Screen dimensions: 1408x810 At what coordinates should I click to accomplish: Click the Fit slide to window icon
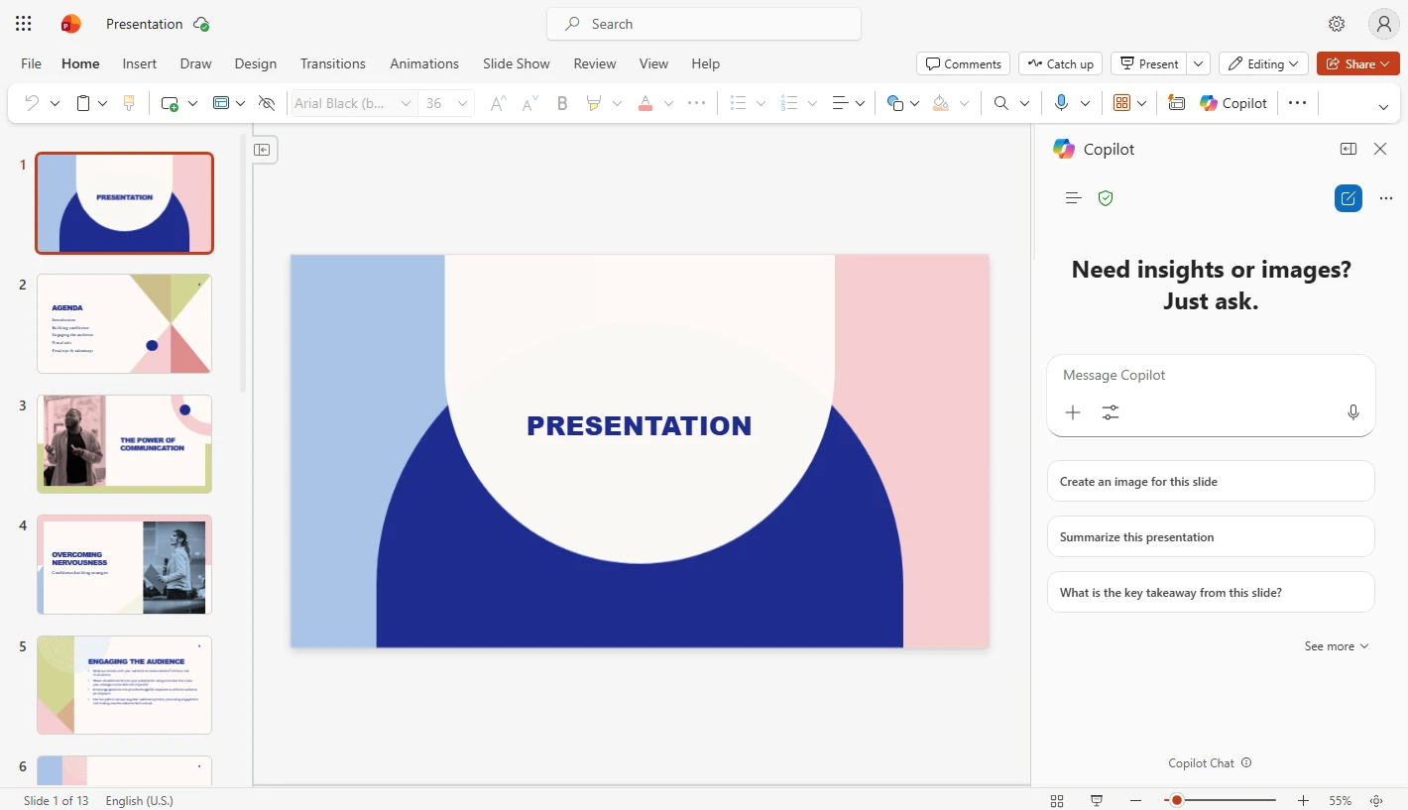(x=1376, y=800)
